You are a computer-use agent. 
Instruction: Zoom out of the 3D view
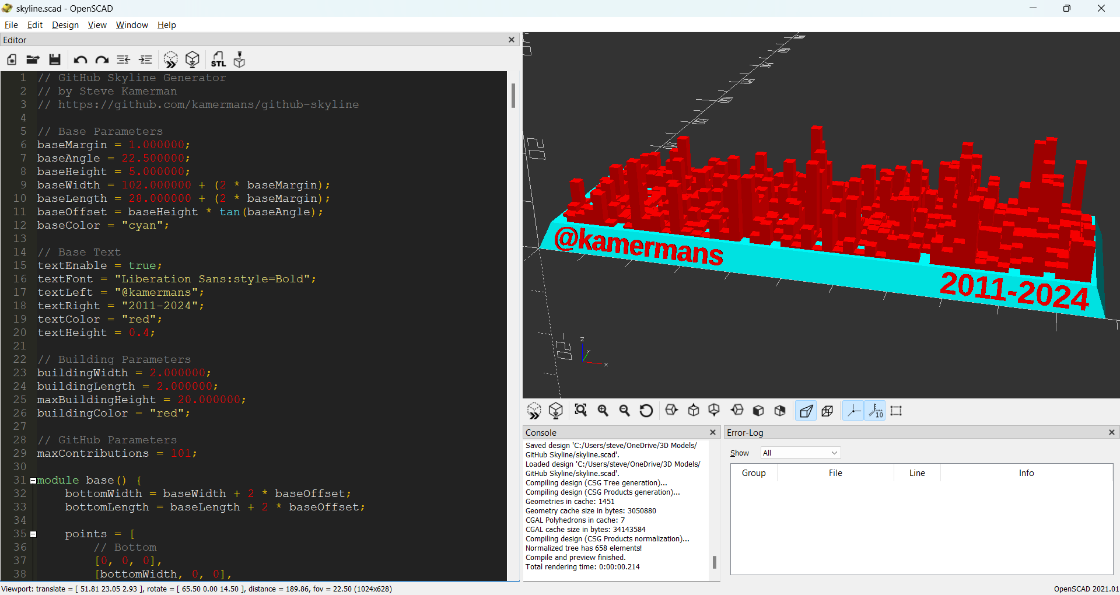tap(624, 411)
